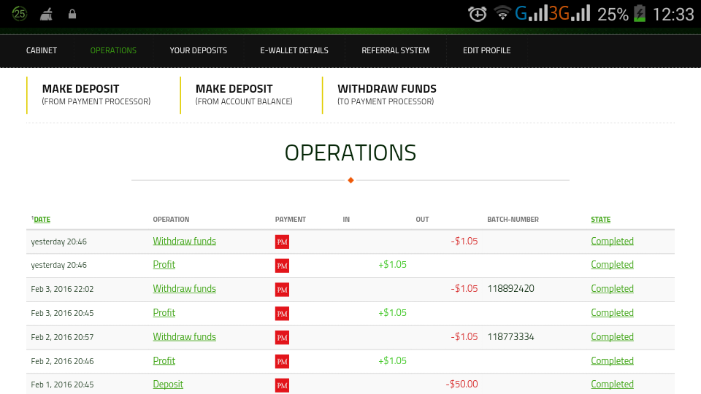Click the +$1.05 amount for Feb 3 profit

(x=392, y=313)
